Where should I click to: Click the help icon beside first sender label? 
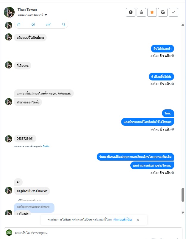(173, 56)
